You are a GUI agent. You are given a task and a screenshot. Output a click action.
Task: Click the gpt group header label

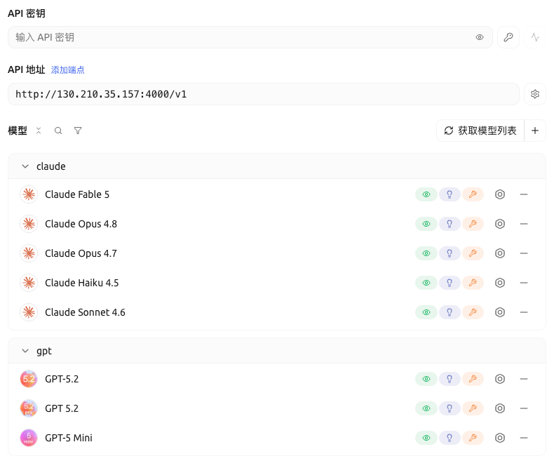44,351
